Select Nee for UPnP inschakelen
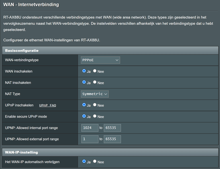Image resolution: width=220 pixels, height=169 pixels. coord(95,105)
